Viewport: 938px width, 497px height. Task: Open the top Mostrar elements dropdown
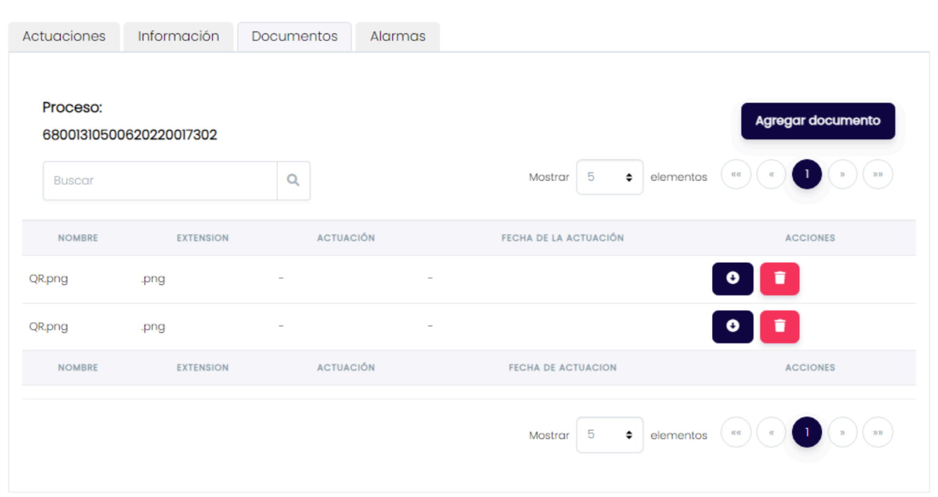click(x=610, y=177)
